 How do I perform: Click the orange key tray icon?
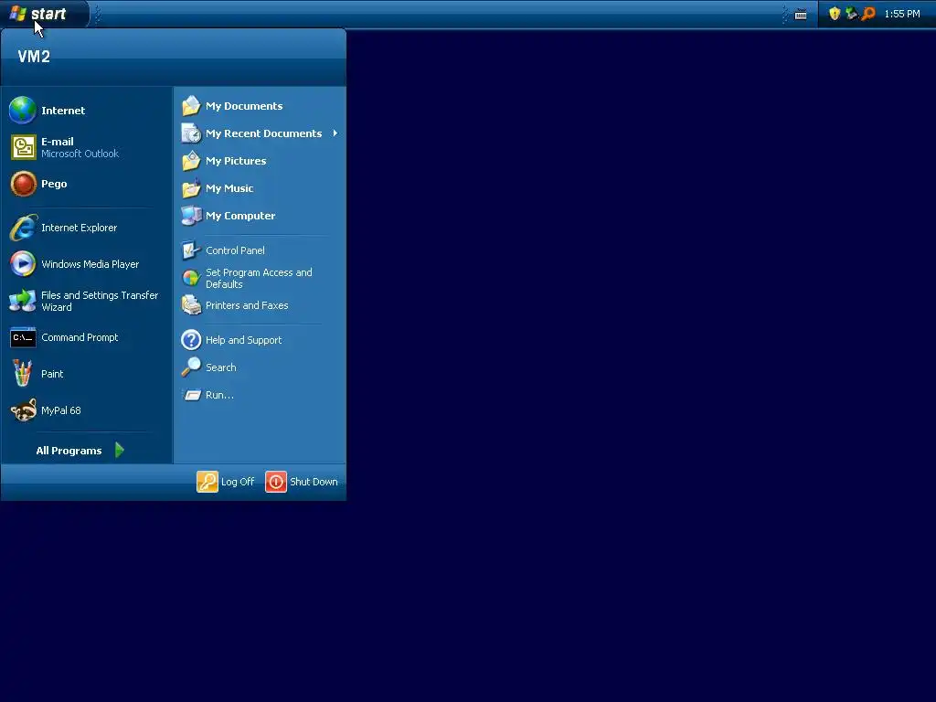click(x=868, y=13)
